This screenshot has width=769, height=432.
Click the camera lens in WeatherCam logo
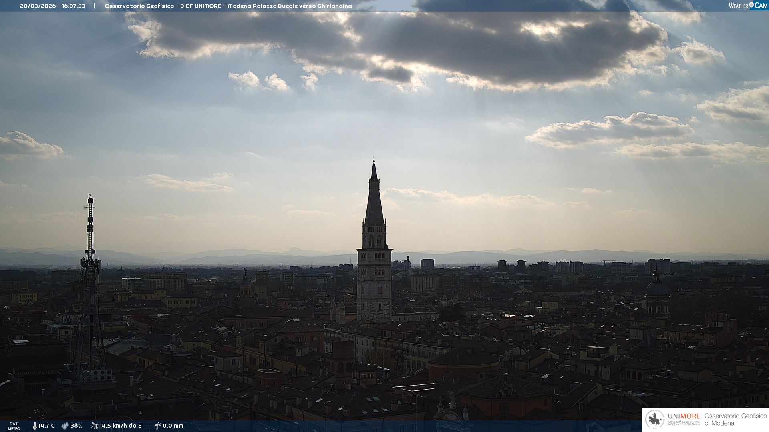(x=751, y=5)
